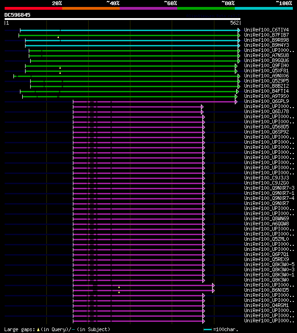Click the end arrowhead of UniRef100_Q6GPL9 alignment
The width and height of the screenshot is (297, 333).
pyautogui.click(x=236, y=102)
